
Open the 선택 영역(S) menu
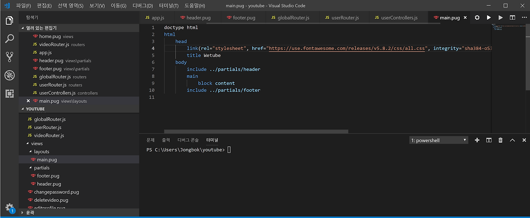point(70,6)
